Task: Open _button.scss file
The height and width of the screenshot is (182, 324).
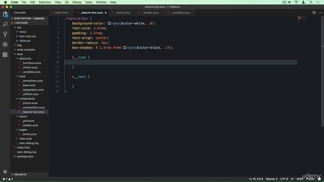Action: (30, 103)
